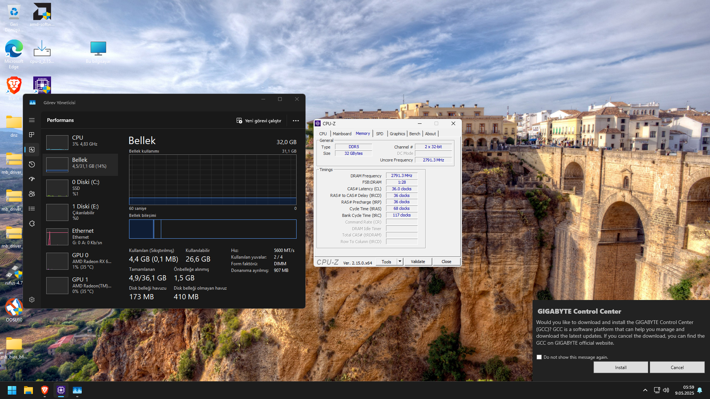Viewport: 710px width, 399px height.
Task: Switch to the Memory tab in CPU-Z
Action: [363, 133]
